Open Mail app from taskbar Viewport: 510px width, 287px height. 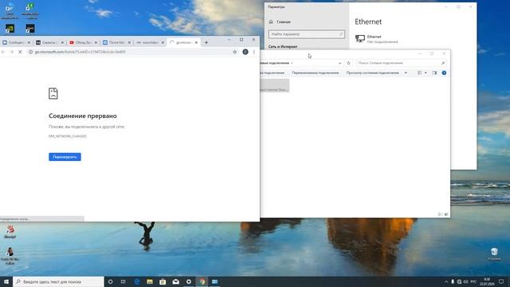tap(175, 281)
